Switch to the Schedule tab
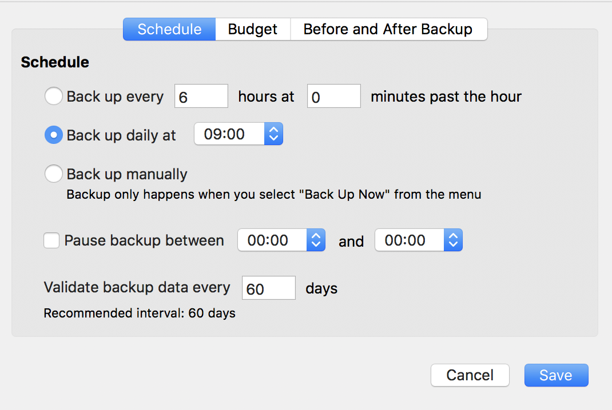612x410 pixels. click(x=169, y=29)
